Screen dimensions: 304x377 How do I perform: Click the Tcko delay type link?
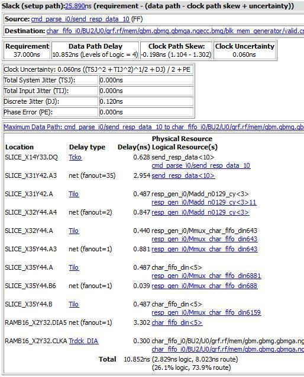(x=75, y=157)
